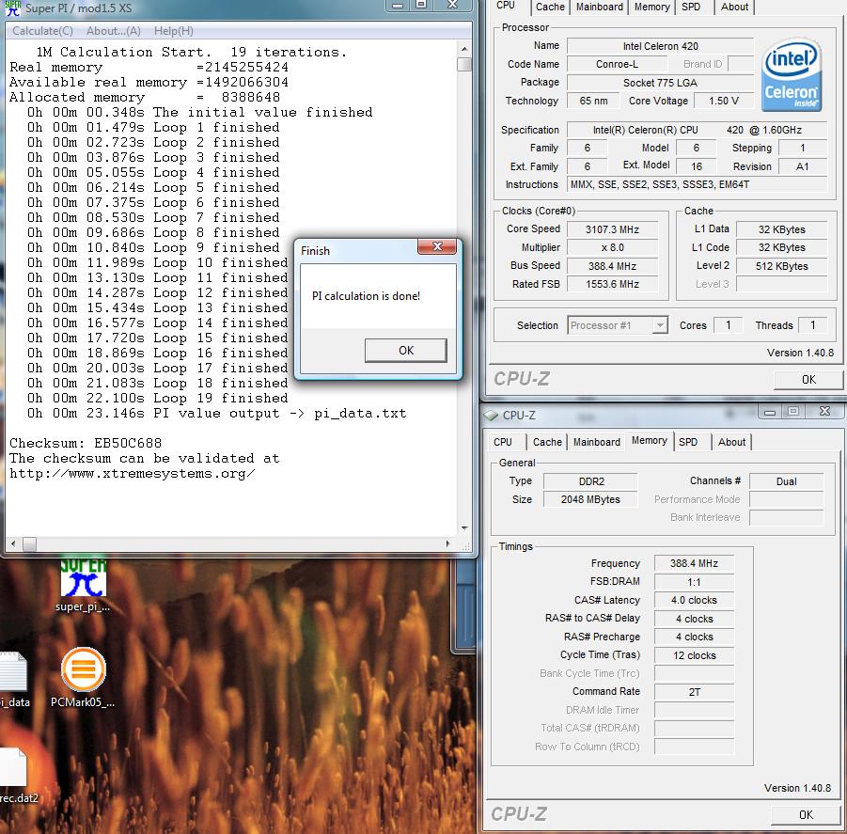Screen dimensions: 847x834
Task: Click Super PI horizontal scrollbar left arrow
Action: 13,543
